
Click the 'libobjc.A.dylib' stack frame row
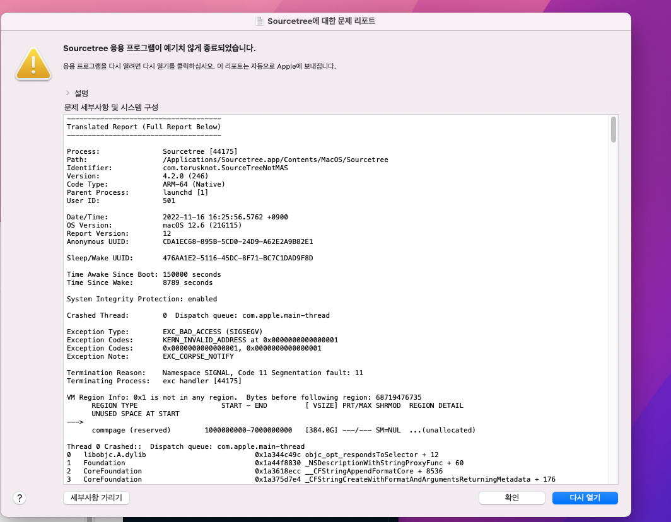click(252, 455)
